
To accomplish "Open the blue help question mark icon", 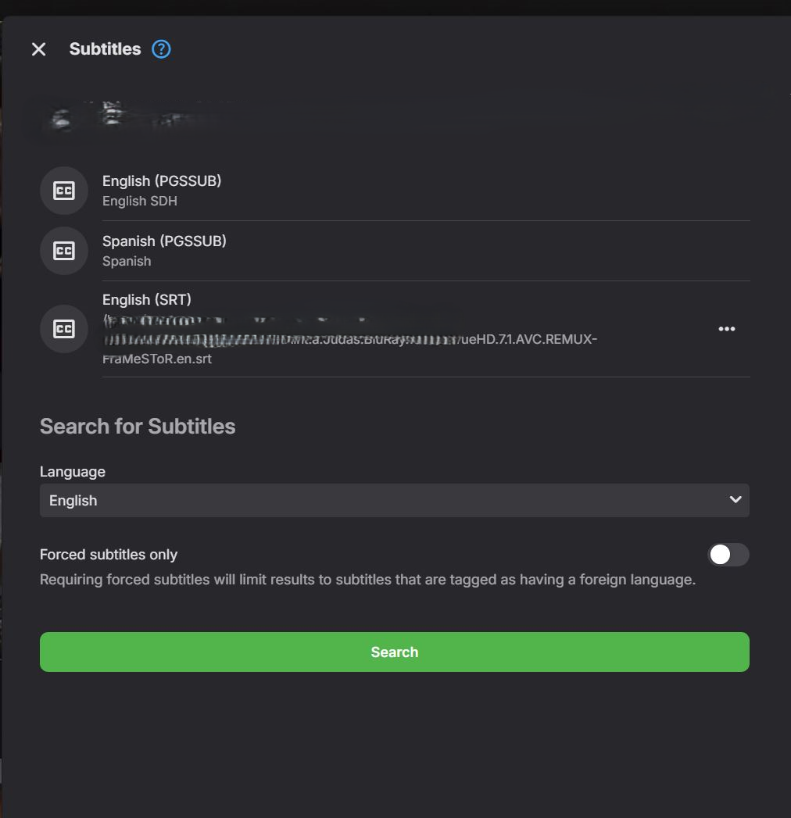I will coord(161,49).
